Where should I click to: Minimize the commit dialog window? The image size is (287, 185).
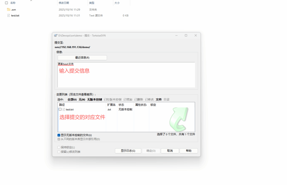[176, 35]
